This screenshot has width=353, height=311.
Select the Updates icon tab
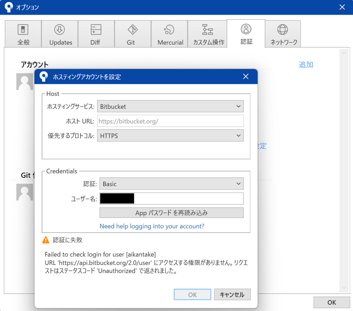(x=60, y=34)
